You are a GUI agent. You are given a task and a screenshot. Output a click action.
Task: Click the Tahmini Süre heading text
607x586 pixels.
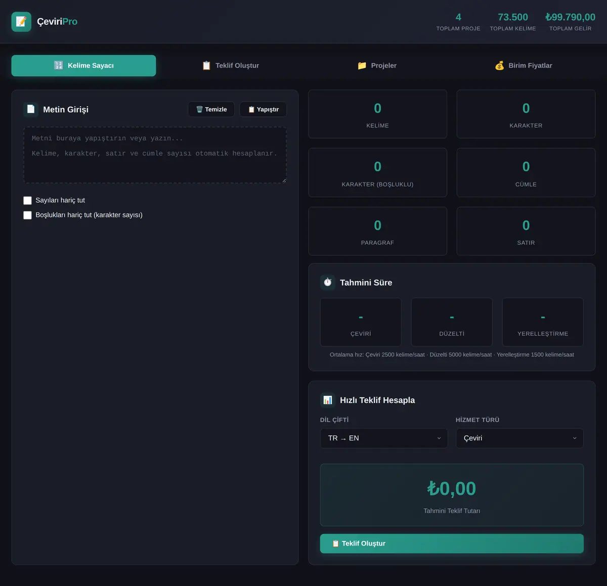click(366, 283)
